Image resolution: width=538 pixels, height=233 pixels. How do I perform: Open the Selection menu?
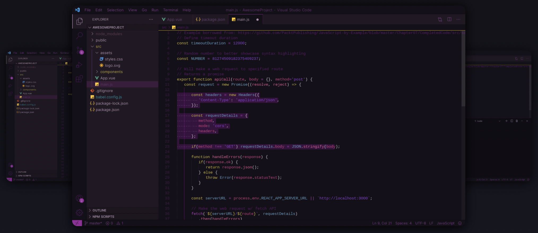click(x=115, y=10)
